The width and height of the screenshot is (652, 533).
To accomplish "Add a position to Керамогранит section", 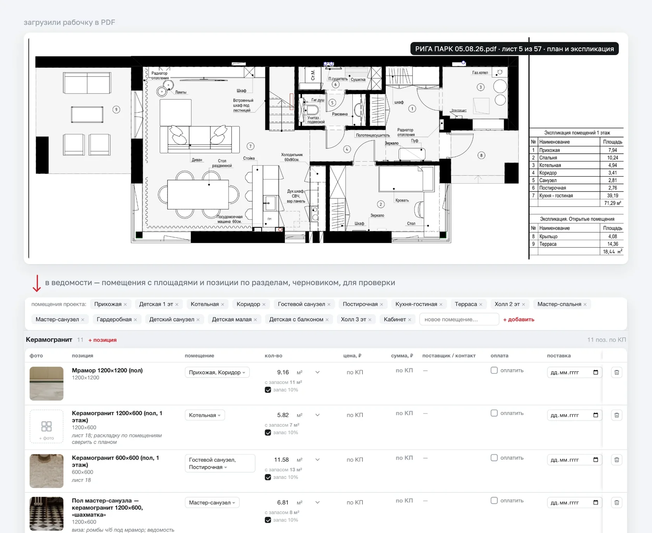I will pyautogui.click(x=102, y=340).
